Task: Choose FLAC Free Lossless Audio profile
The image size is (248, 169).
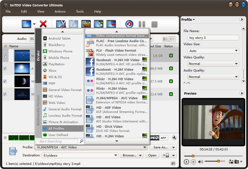Action: click(117, 43)
